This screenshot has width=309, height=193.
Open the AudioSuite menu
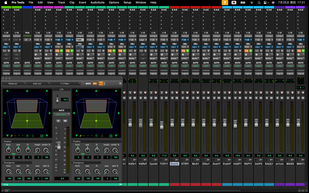pyautogui.click(x=98, y=3)
